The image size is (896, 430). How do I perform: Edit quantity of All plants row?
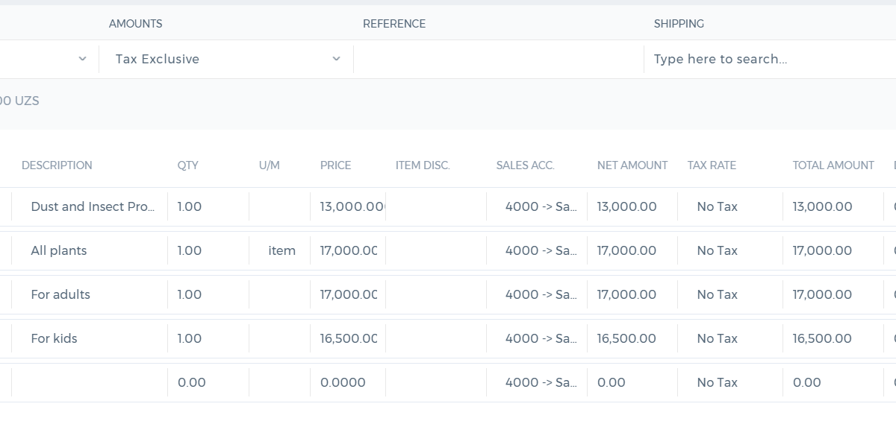click(208, 250)
